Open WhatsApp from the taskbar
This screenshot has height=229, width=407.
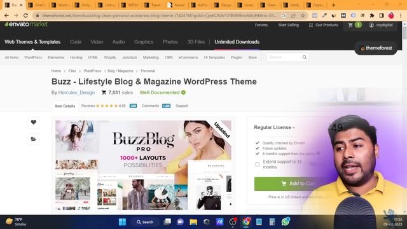[286, 222]
